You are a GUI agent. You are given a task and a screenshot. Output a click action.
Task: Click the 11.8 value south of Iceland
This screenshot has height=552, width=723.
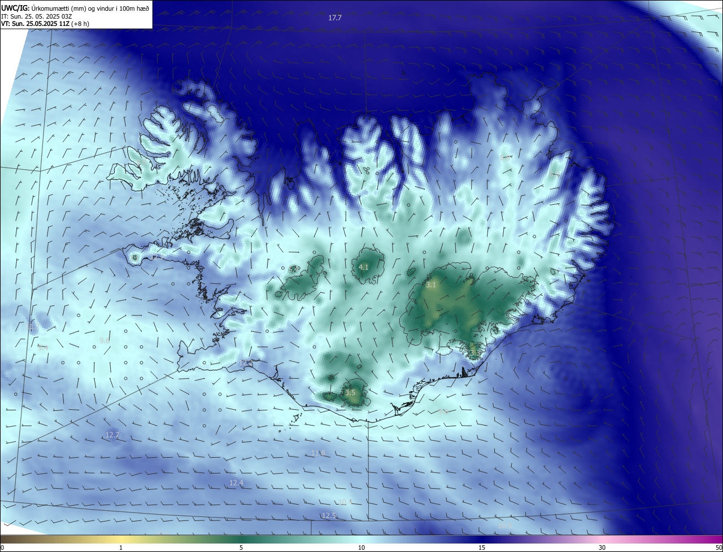[318, 453]
